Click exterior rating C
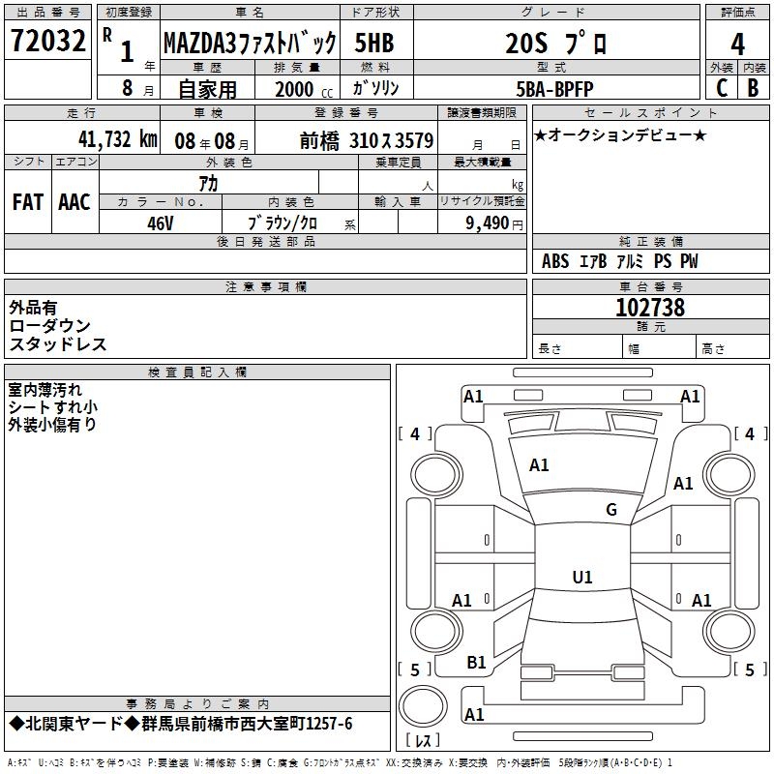The image size is (774, 774). [x=722, y=88]
